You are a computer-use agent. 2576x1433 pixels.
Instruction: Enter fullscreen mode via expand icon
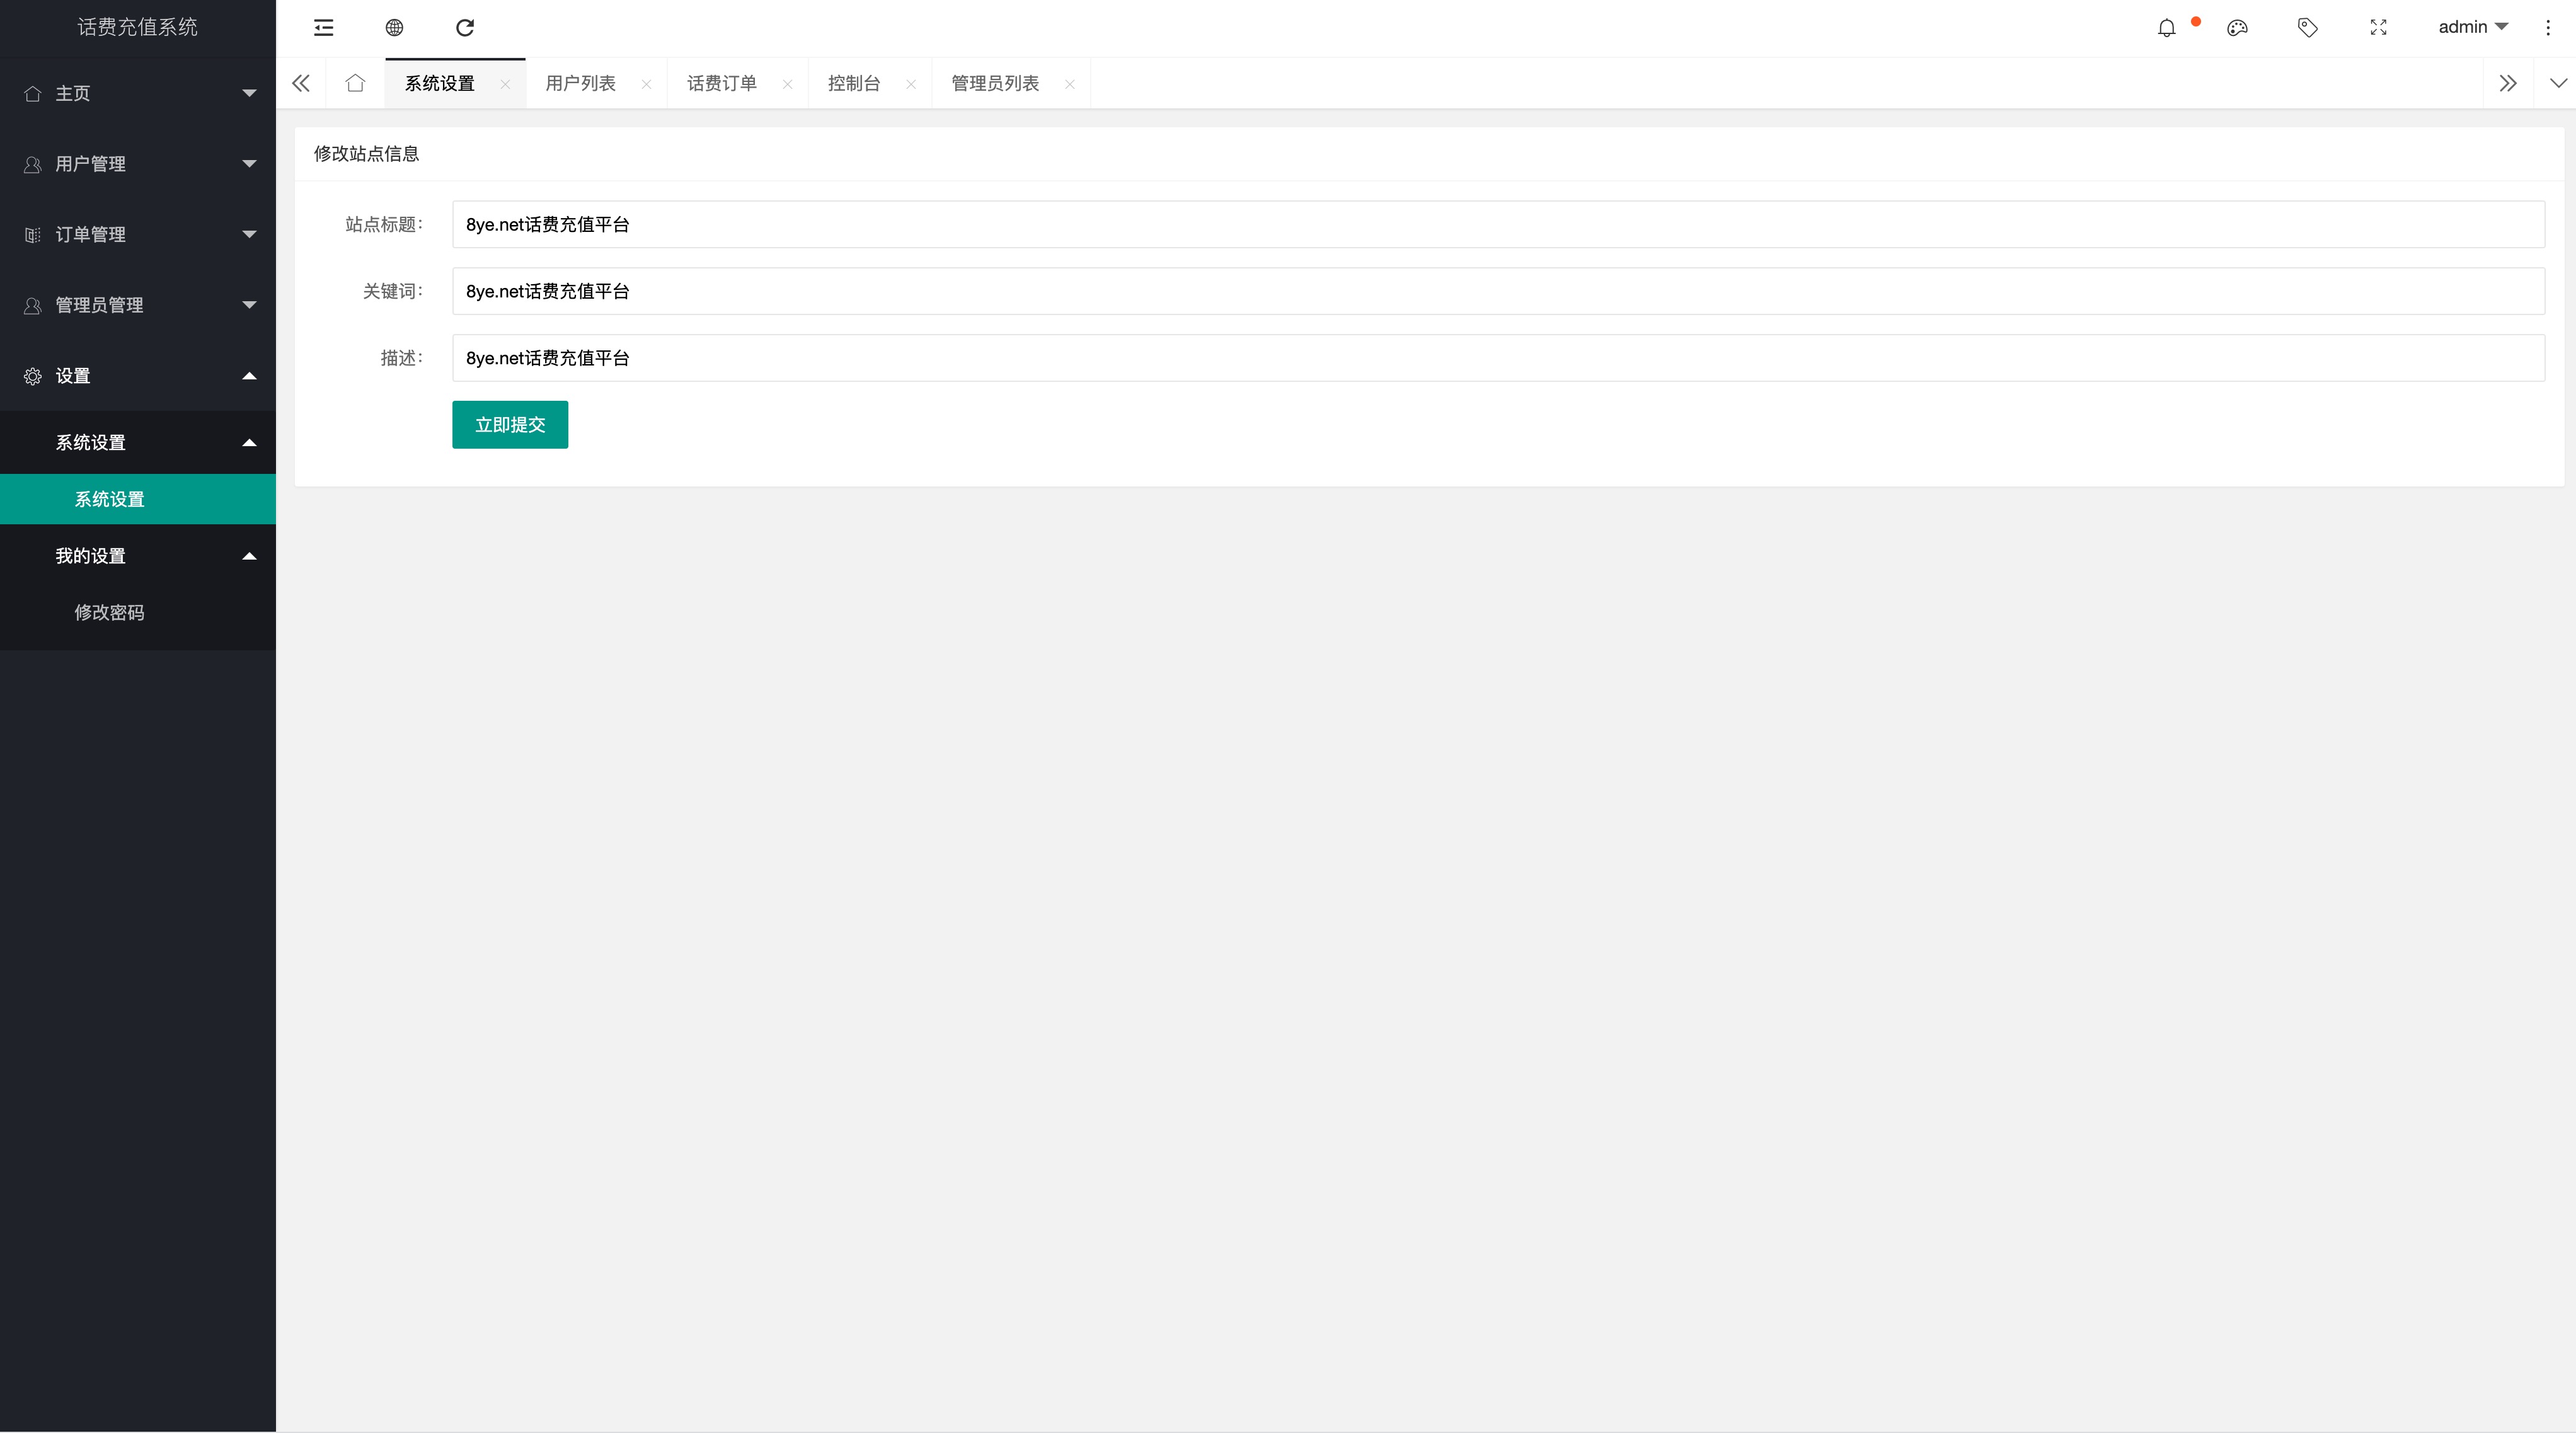[2378, 28]
